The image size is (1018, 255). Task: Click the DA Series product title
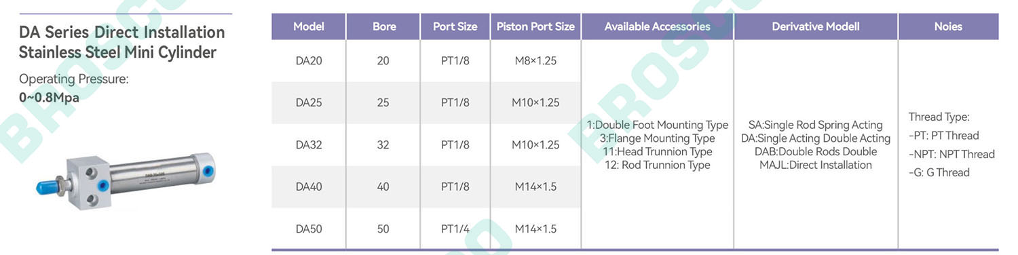(121, 41)
